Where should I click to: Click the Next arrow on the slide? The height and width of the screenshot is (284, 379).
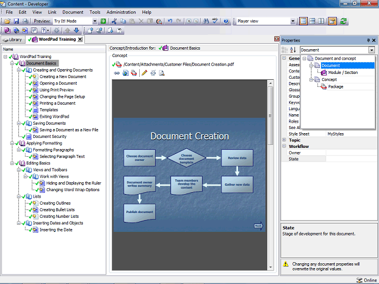coord(258,226)
